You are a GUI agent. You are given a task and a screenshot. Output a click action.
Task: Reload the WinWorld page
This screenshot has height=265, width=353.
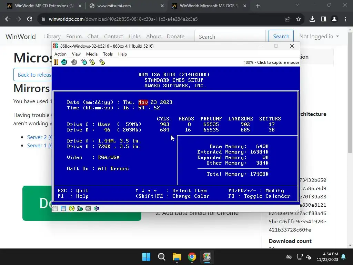(x=30, y=19)
